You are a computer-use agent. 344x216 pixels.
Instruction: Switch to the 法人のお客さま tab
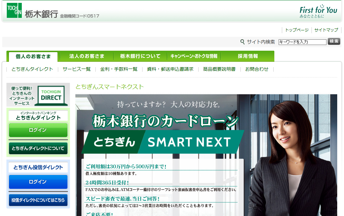(87, 56)
